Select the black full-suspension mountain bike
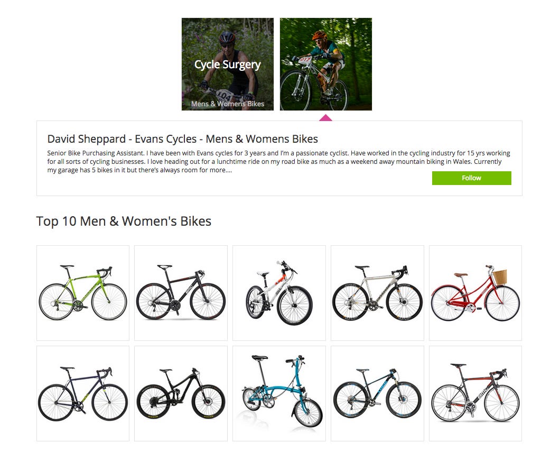This screenshot has height=453, width=560. pos(181,393)
